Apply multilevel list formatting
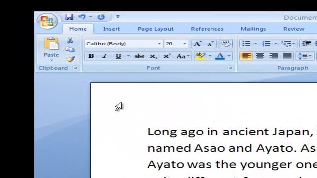 [x=287, y=44]
